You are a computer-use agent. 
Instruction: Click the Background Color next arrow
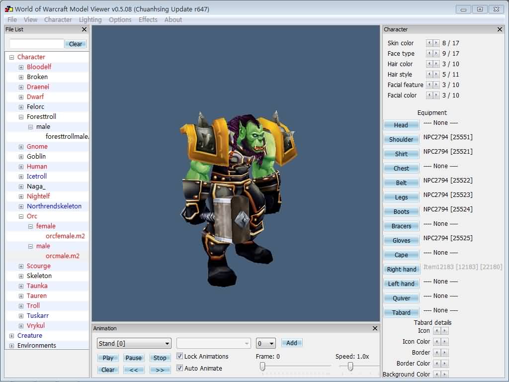[445, 374]
